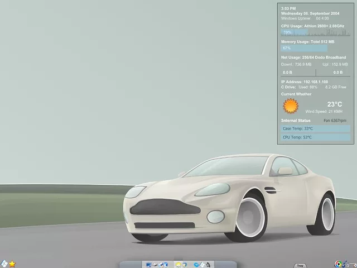Image resolution: width=357 pixels, height=268 pixels.
Task: Click the '8.2 GB Free' value
Action: point(336,87)
